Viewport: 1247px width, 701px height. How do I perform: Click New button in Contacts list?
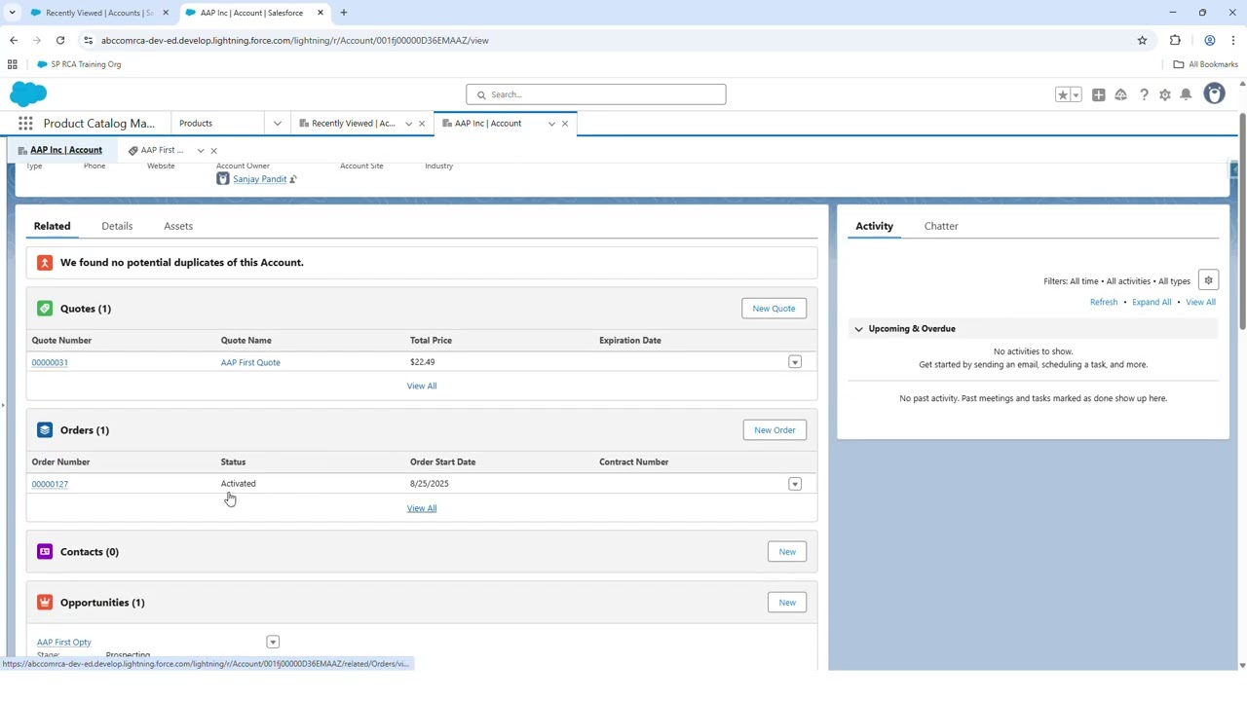pos(787,552)
